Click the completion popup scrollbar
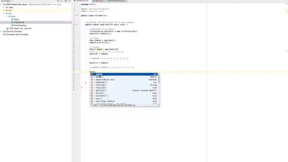Screen dimensions: 288x162 click(x=158, y=78)
